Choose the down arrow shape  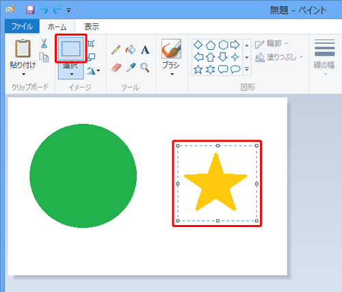[223, 57]
